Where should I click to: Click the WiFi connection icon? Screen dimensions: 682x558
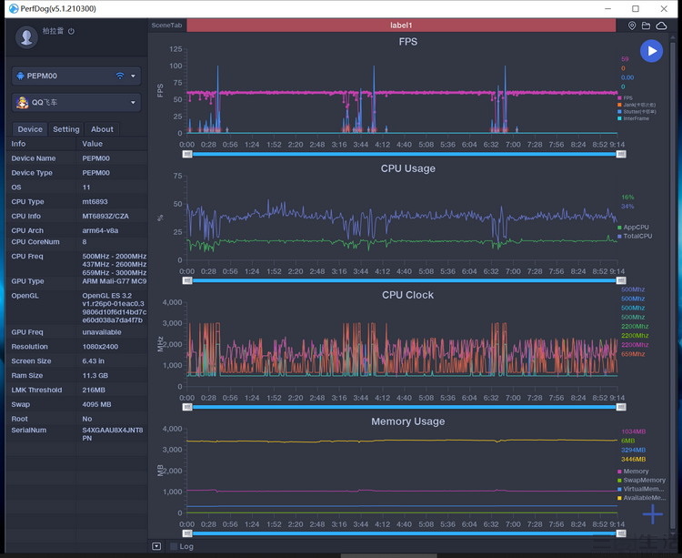120,76
